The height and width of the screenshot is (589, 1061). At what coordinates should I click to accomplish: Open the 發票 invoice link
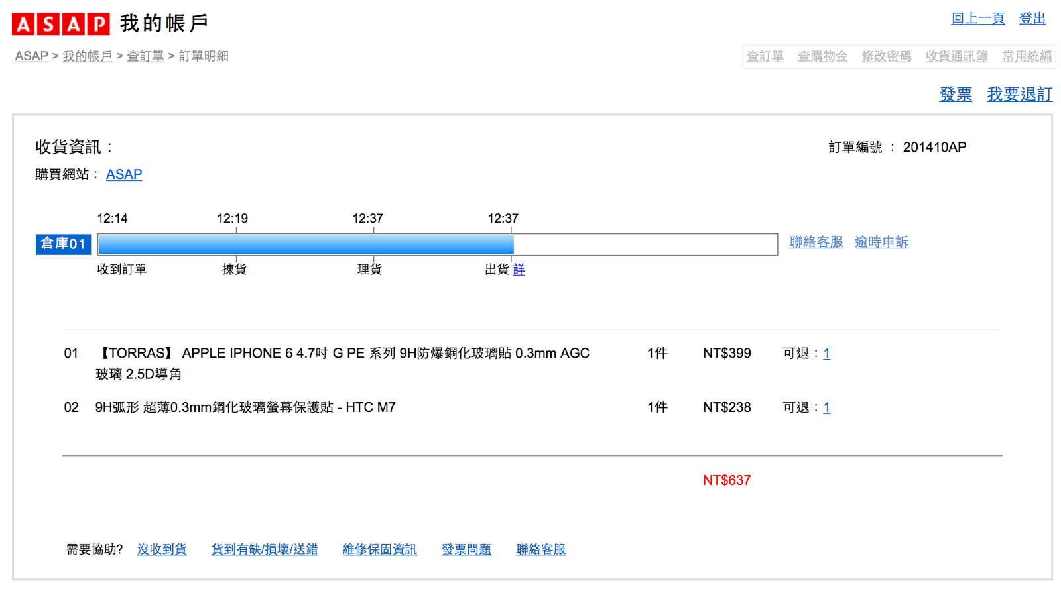pyautogui.click(x=956, y=95)
